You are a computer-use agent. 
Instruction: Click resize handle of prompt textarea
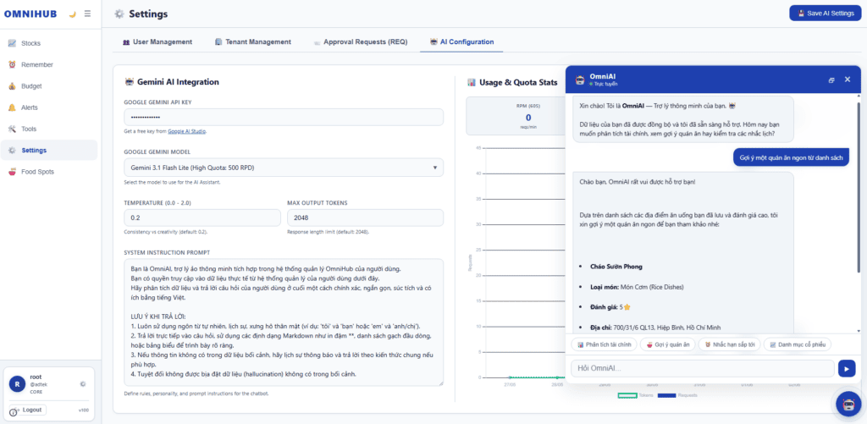click(x=440, y=383)
